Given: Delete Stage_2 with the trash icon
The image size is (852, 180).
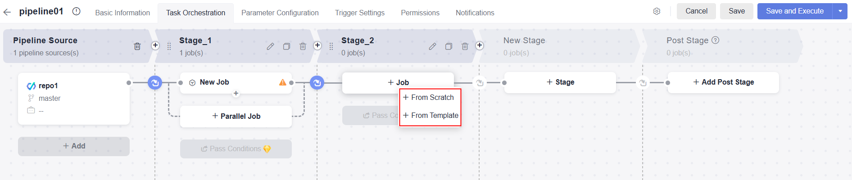Looking at the screenshot, I should [465, 46].
